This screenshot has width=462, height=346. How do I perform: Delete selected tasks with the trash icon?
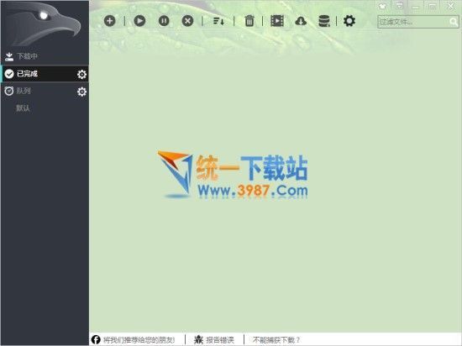[249, 21]
